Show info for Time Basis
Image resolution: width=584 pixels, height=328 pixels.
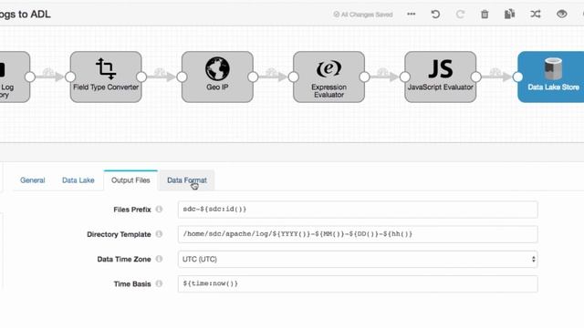coord(159,283)
